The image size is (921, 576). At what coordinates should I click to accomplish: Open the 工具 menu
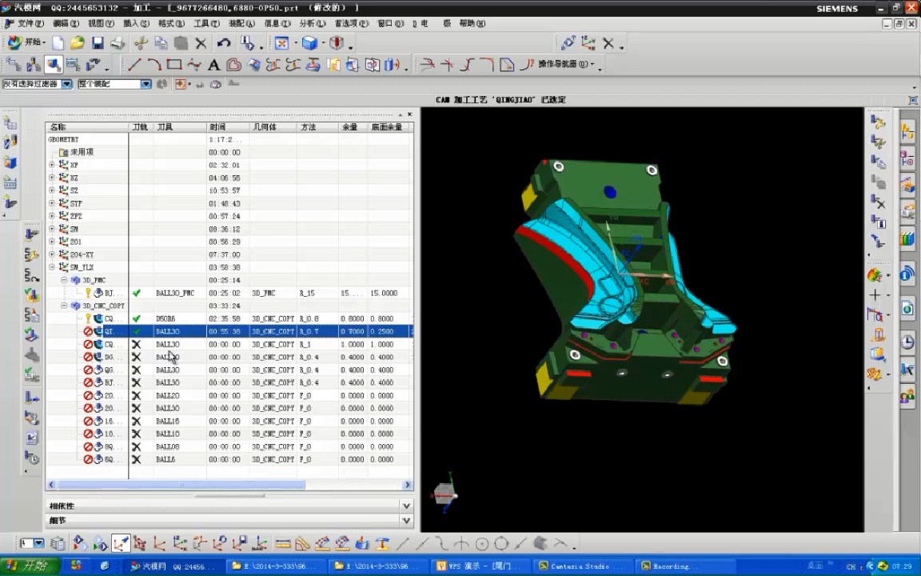[x=207, y=23]
